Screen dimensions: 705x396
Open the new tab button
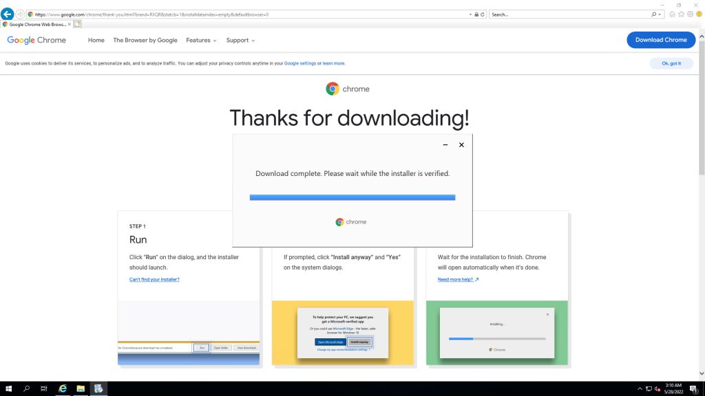pyautogui.click(x=78, y=24)
